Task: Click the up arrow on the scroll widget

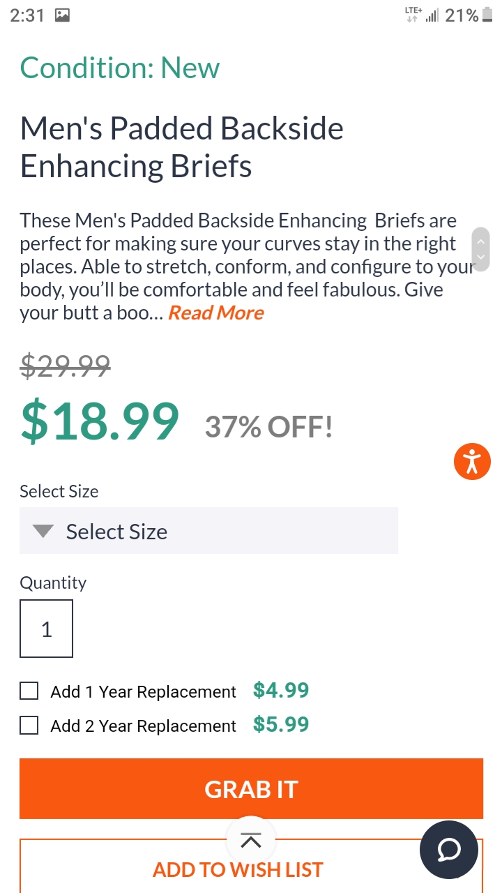Action: (480, 241)
